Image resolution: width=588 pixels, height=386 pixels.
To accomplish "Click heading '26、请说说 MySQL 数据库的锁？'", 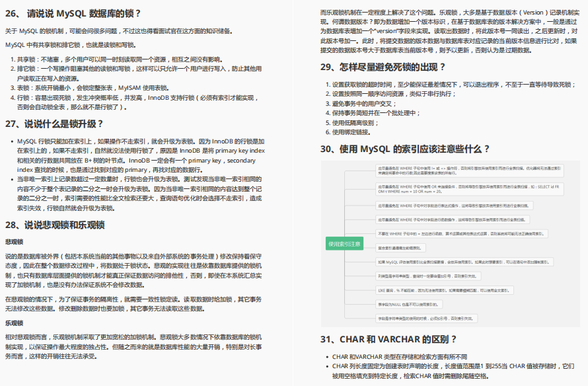I will pos(73,13).
